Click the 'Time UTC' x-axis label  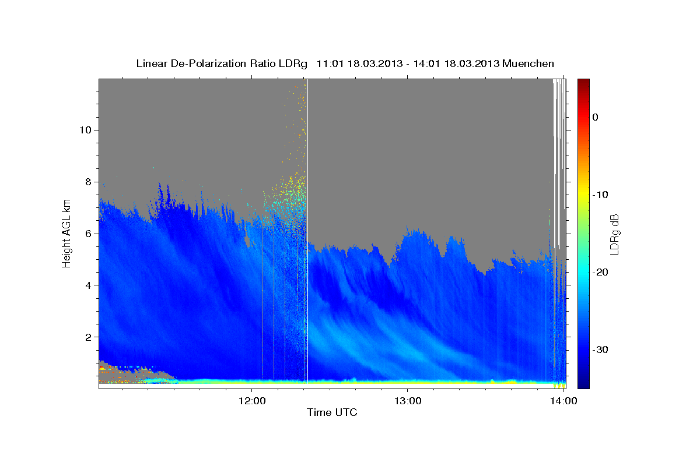point(332,412)
